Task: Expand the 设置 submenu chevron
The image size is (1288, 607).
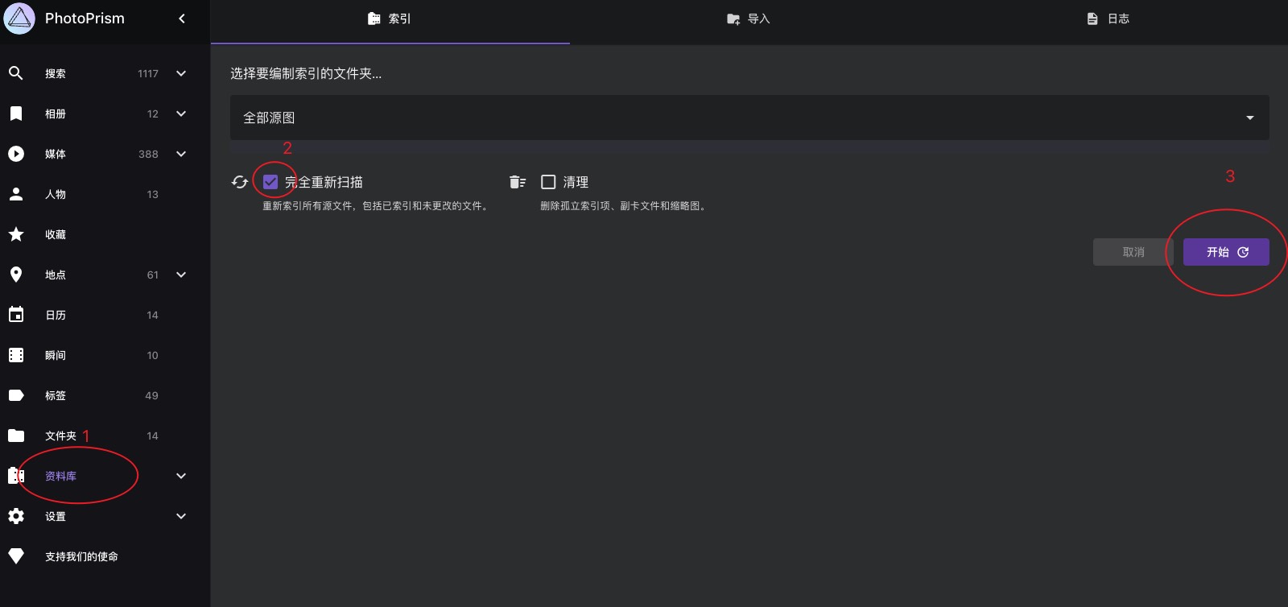Action: coord(181,516)
